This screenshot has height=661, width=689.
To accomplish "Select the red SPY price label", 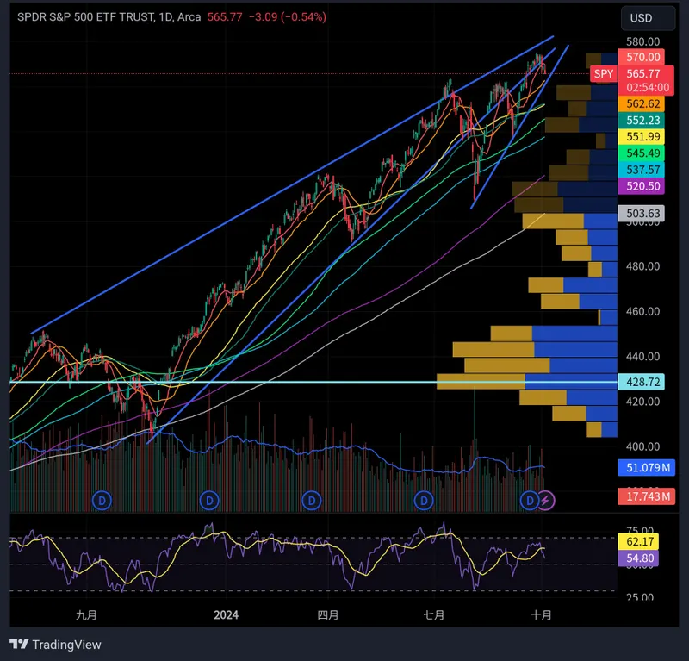I will coord(604,74).
